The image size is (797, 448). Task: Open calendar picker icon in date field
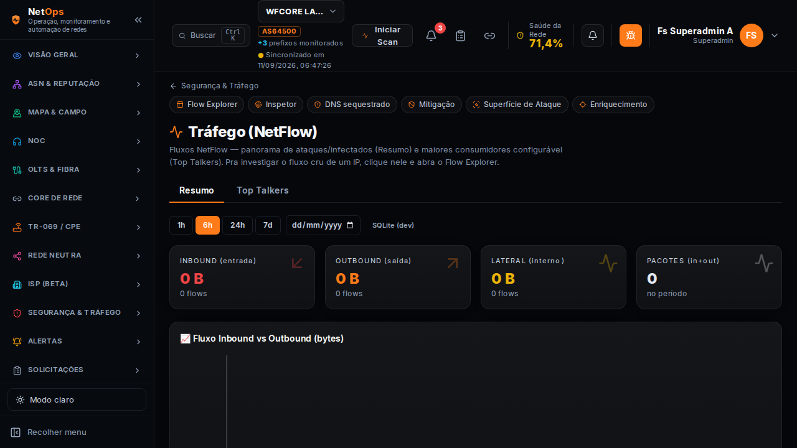point(350,225)
